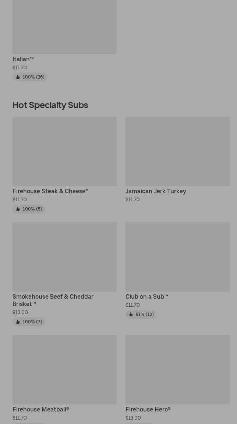This screenshot has height=424, width=237.
Task: Click the Firehouse Meatball title
Action: coord(40,409)
